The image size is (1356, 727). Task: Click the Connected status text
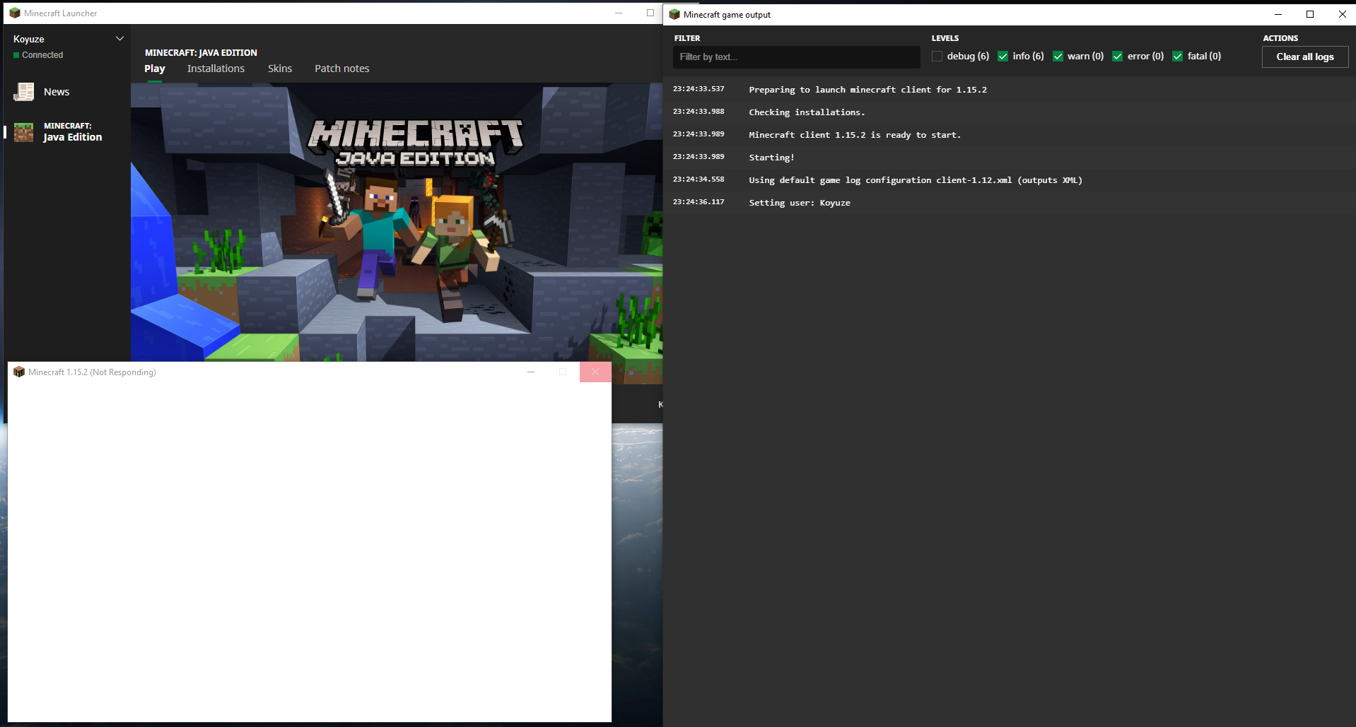coord(42,55)
